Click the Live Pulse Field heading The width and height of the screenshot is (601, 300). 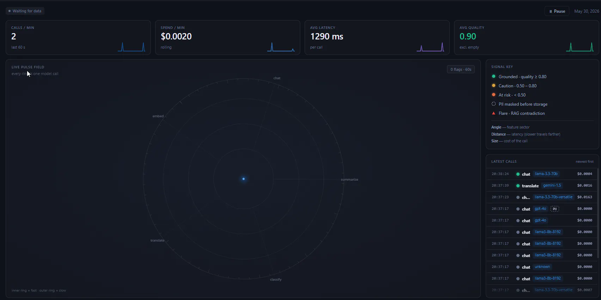coord(28,67)
